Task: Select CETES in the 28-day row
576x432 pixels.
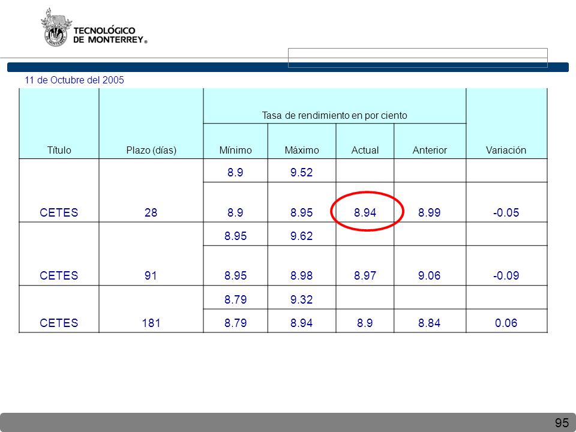Action: pyautogui.click(x=59, y=212)
